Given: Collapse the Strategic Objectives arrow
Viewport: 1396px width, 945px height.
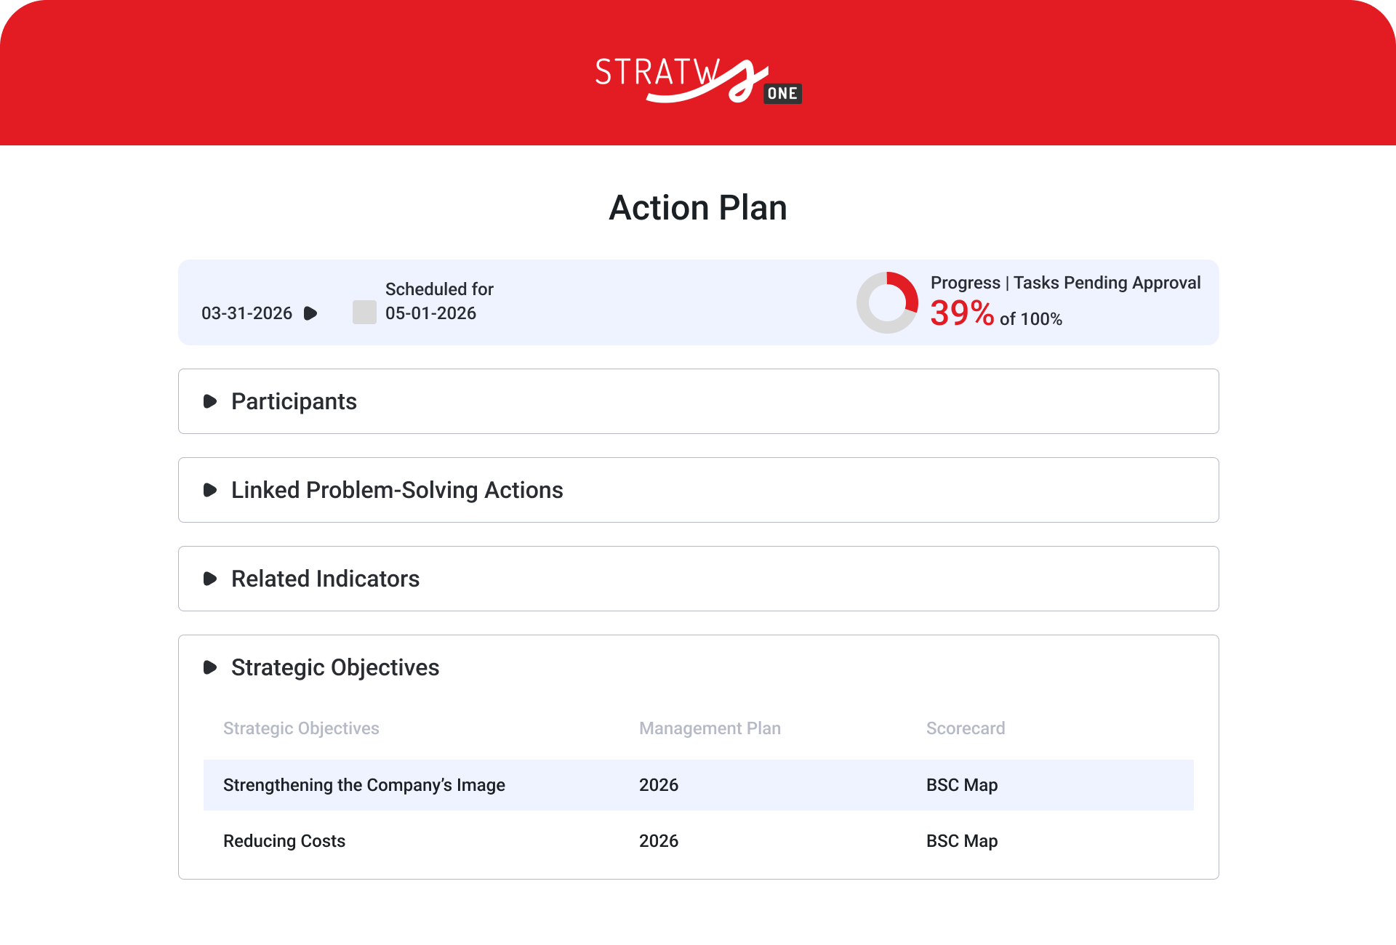Looking at the screenshot, I should [x=210, y=667].
